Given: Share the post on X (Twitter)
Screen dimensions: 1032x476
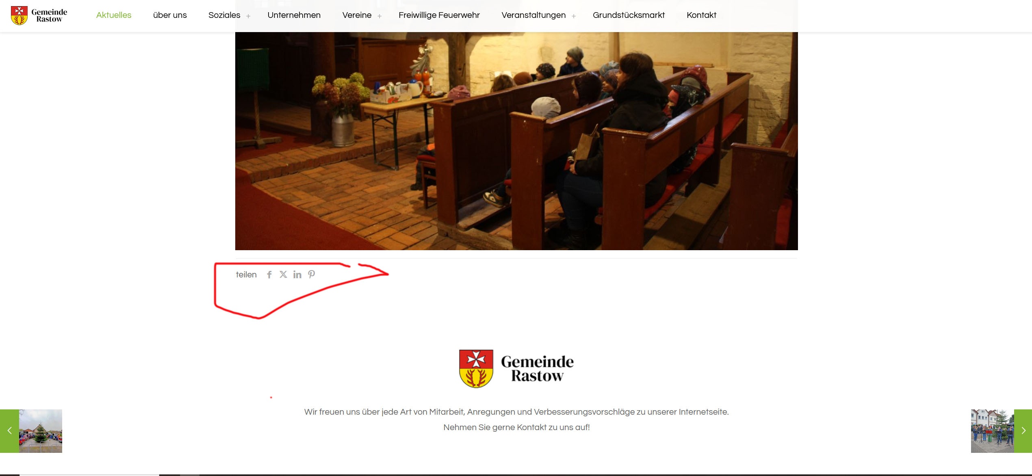Looking at the screenshot, I should (x=283, y=275).
